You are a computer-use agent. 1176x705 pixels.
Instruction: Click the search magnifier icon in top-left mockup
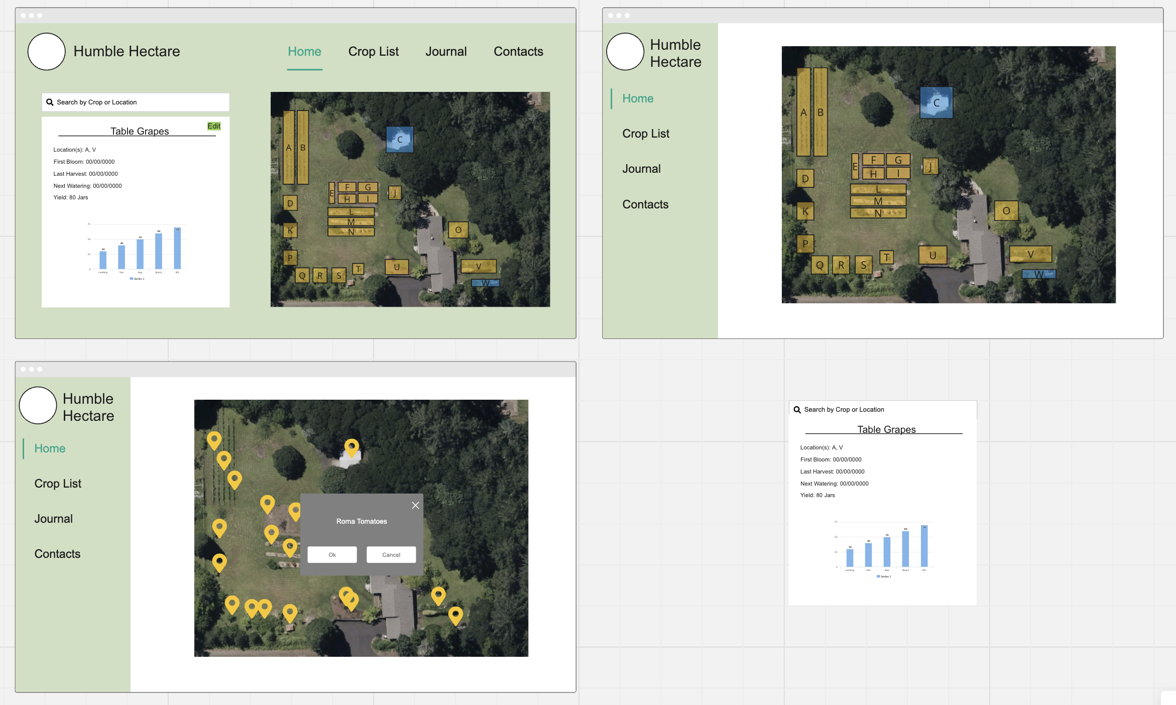click(x=50, y=102)
